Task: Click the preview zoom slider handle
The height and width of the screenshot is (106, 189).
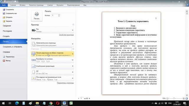Action: tap(174, 98)
